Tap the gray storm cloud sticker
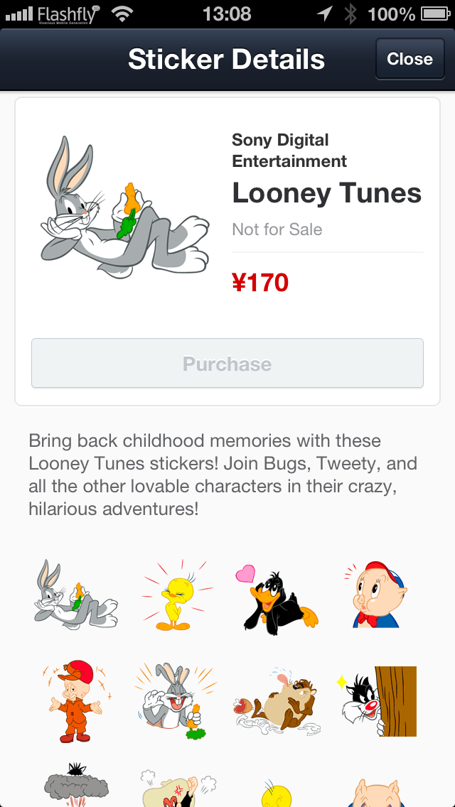The width and height of the screenshot is (455, 807). pos(75,785)
